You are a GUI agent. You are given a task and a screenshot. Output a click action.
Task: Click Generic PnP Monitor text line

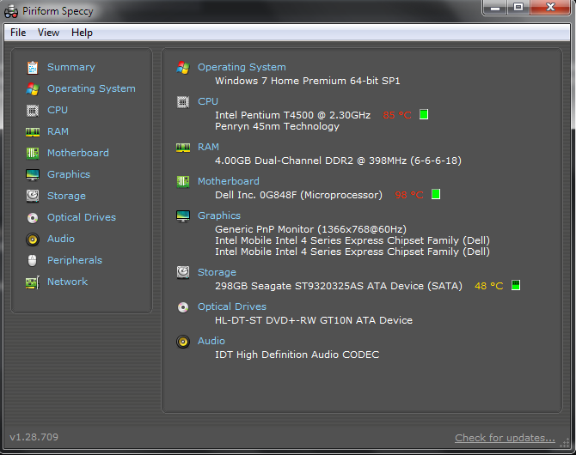[310, 229]
